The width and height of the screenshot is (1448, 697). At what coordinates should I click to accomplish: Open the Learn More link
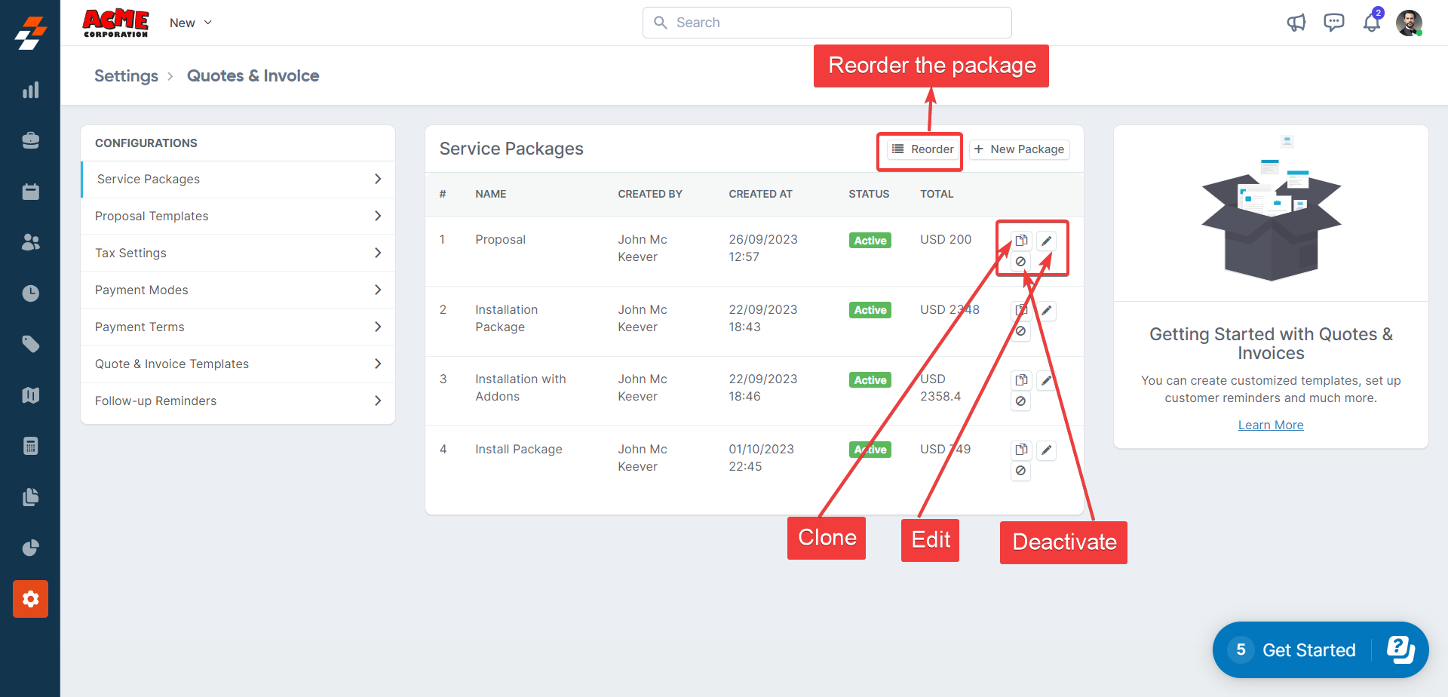(x=1270, y=425)
